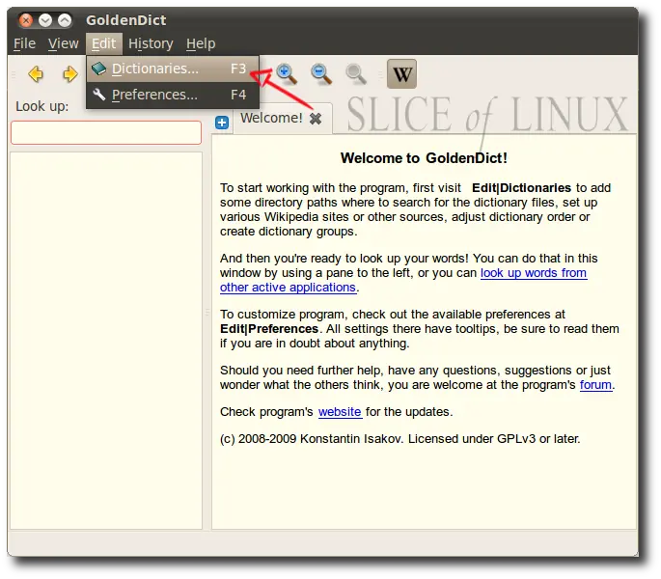
Task: Open a new tab with the blue plus
Action: pos(222,123)
